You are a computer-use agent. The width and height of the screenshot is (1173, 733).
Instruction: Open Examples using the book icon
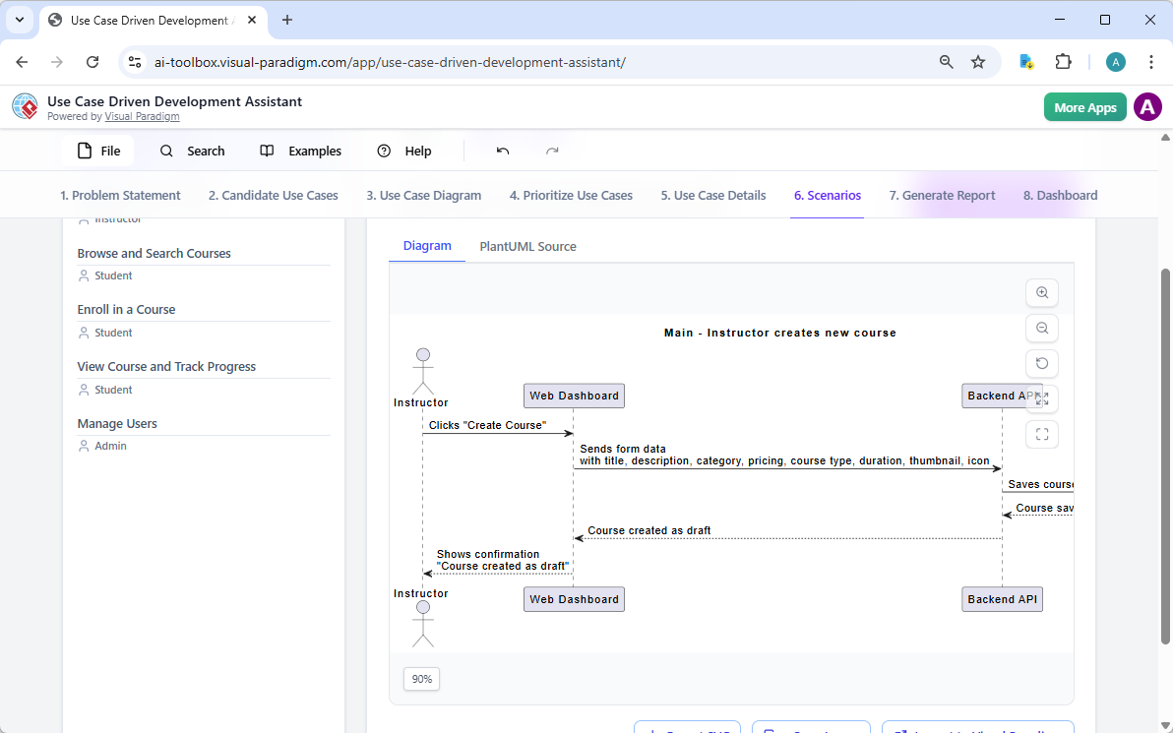266,151
